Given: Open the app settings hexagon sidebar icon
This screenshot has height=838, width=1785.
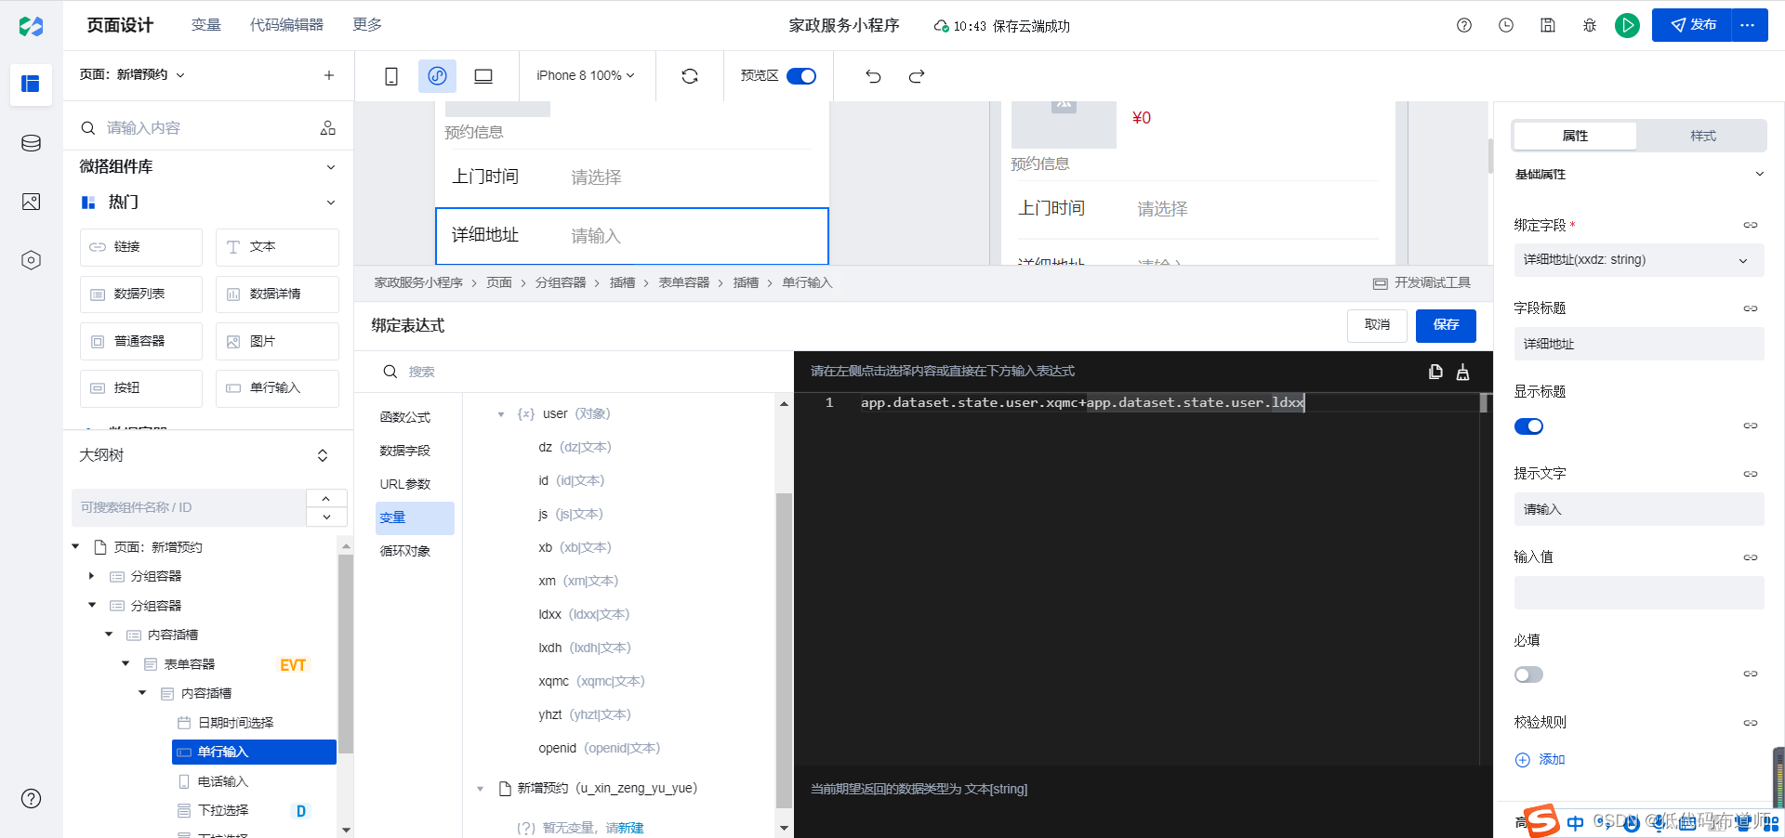Looking at the screenshot, I should point(31,260).
